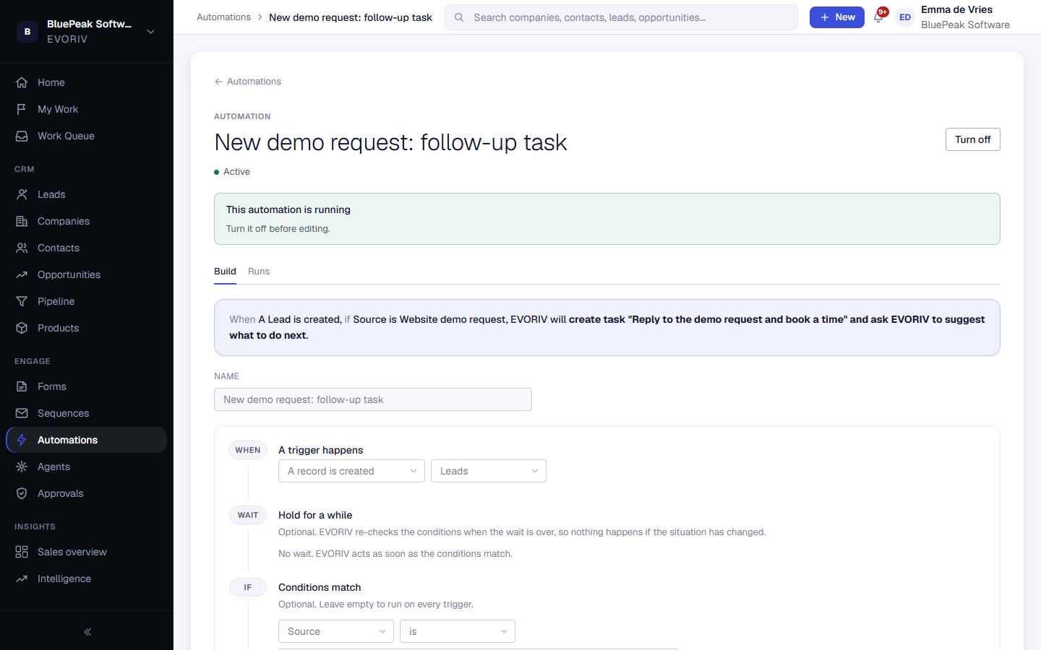Click 'Hold for a while' heading
The height and width of the screenshot is (650, 1041).
315,515
